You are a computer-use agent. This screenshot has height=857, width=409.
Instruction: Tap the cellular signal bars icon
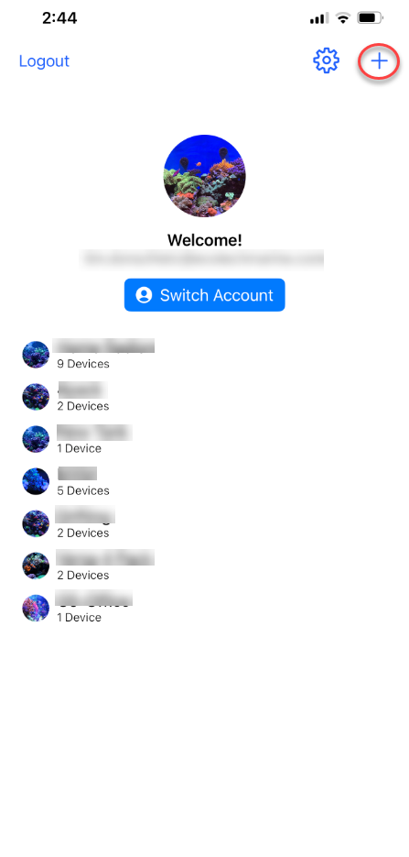[x=318, y=19]
